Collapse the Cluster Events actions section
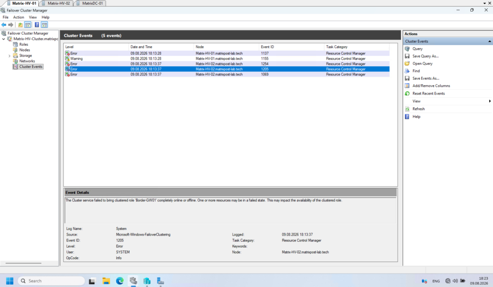 490,41
